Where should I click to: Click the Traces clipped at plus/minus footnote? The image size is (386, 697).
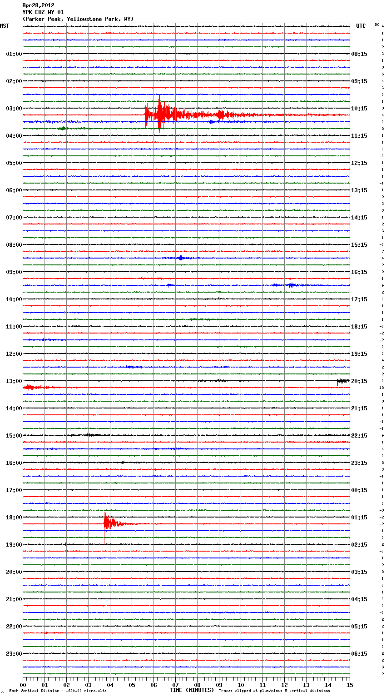274,691
